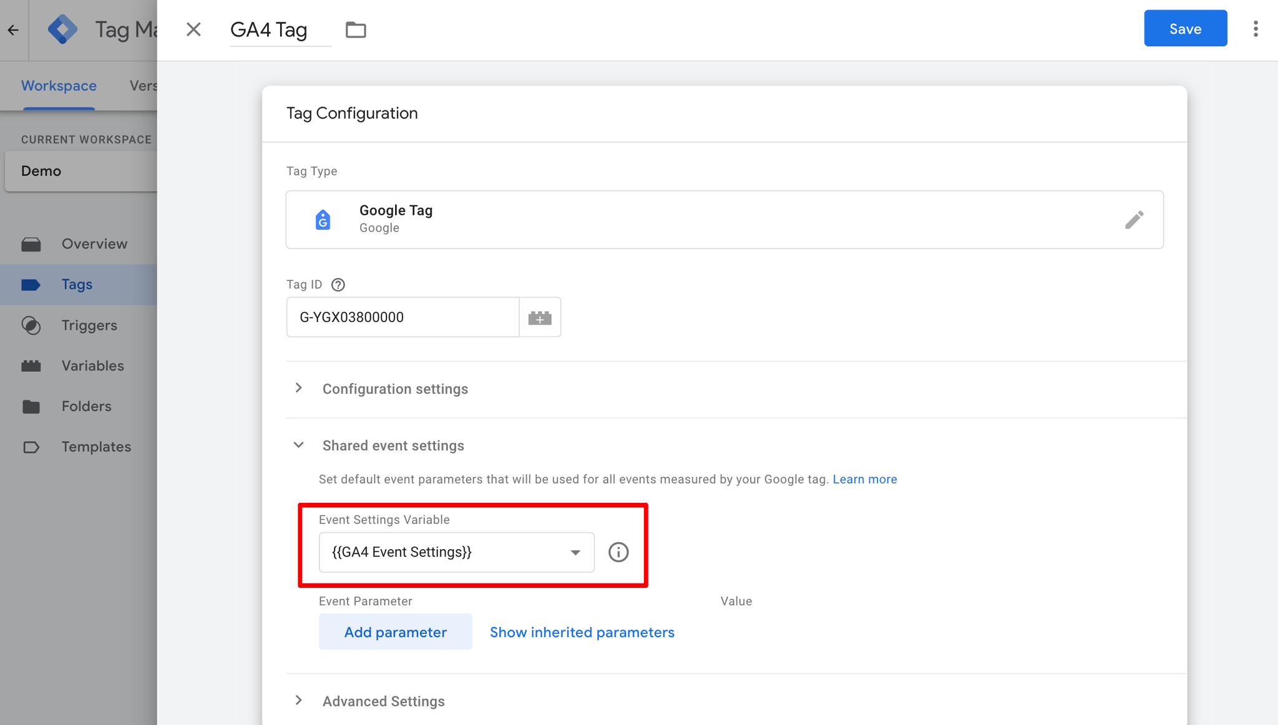Image resolution: width=1278 pixels, height=725 pixels.
Task: Click the Save button
Action: (x=1185, y=29)
